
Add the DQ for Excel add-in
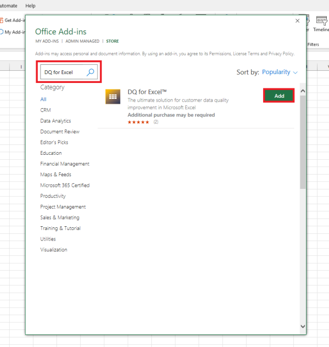pyautogui.click(x=279, y=96)
